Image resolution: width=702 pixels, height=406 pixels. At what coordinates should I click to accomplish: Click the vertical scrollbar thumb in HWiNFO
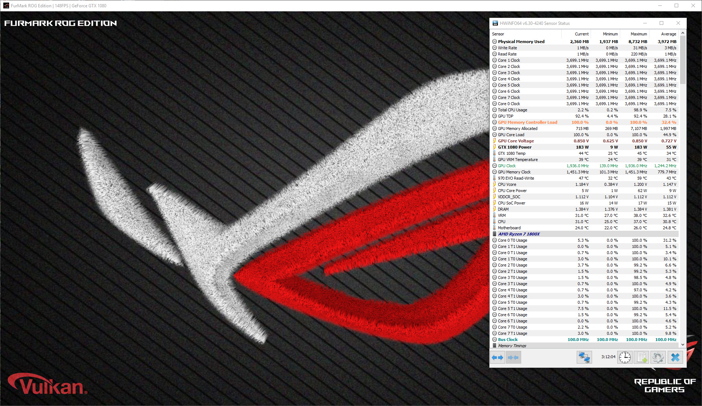coord(683,60)
